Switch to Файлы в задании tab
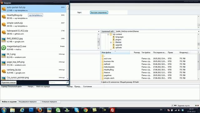The image size is (200, 113). coord(9,102)
